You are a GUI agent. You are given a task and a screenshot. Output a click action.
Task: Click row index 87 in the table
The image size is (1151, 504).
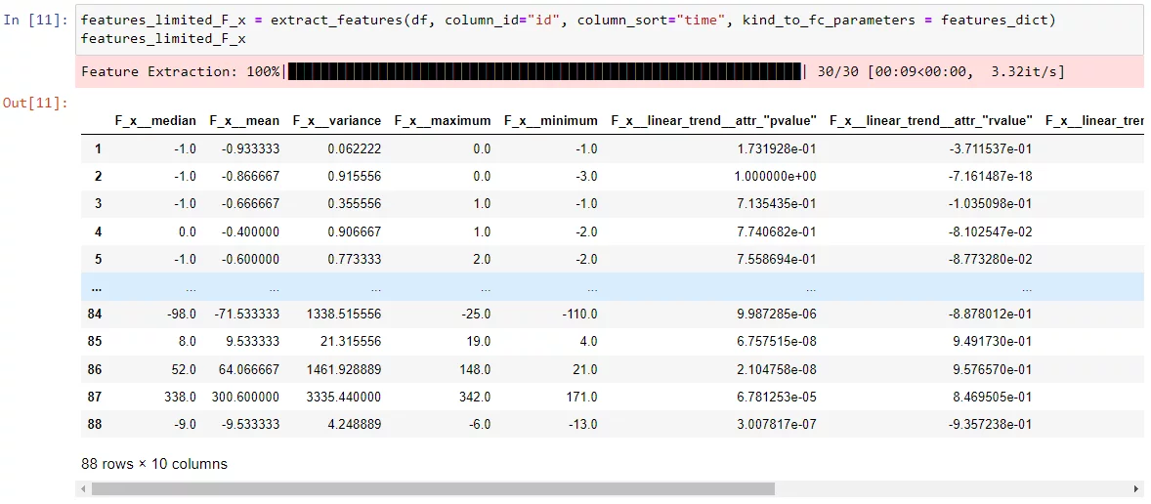click(95, 397)
